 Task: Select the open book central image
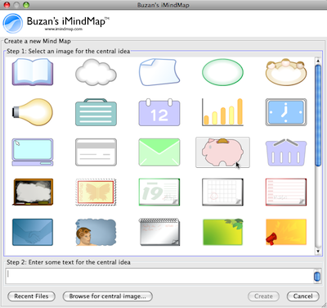point(33,72)
